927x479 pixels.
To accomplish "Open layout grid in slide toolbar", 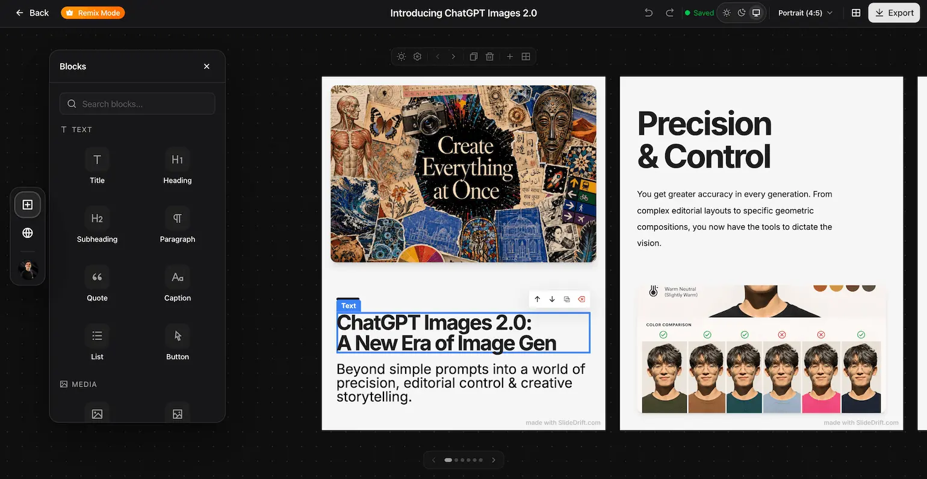I will coord(526,56).
